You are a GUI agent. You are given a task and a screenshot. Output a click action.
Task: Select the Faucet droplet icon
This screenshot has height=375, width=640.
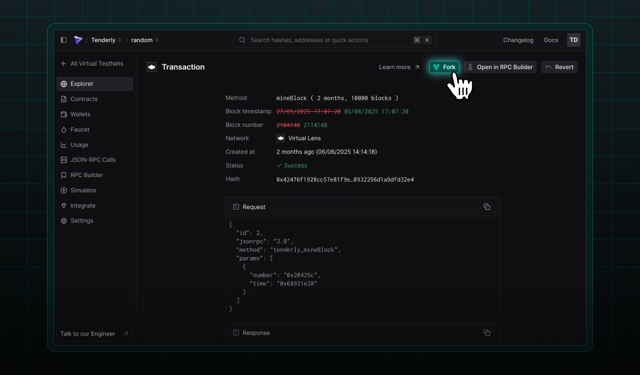pos(64,129)
